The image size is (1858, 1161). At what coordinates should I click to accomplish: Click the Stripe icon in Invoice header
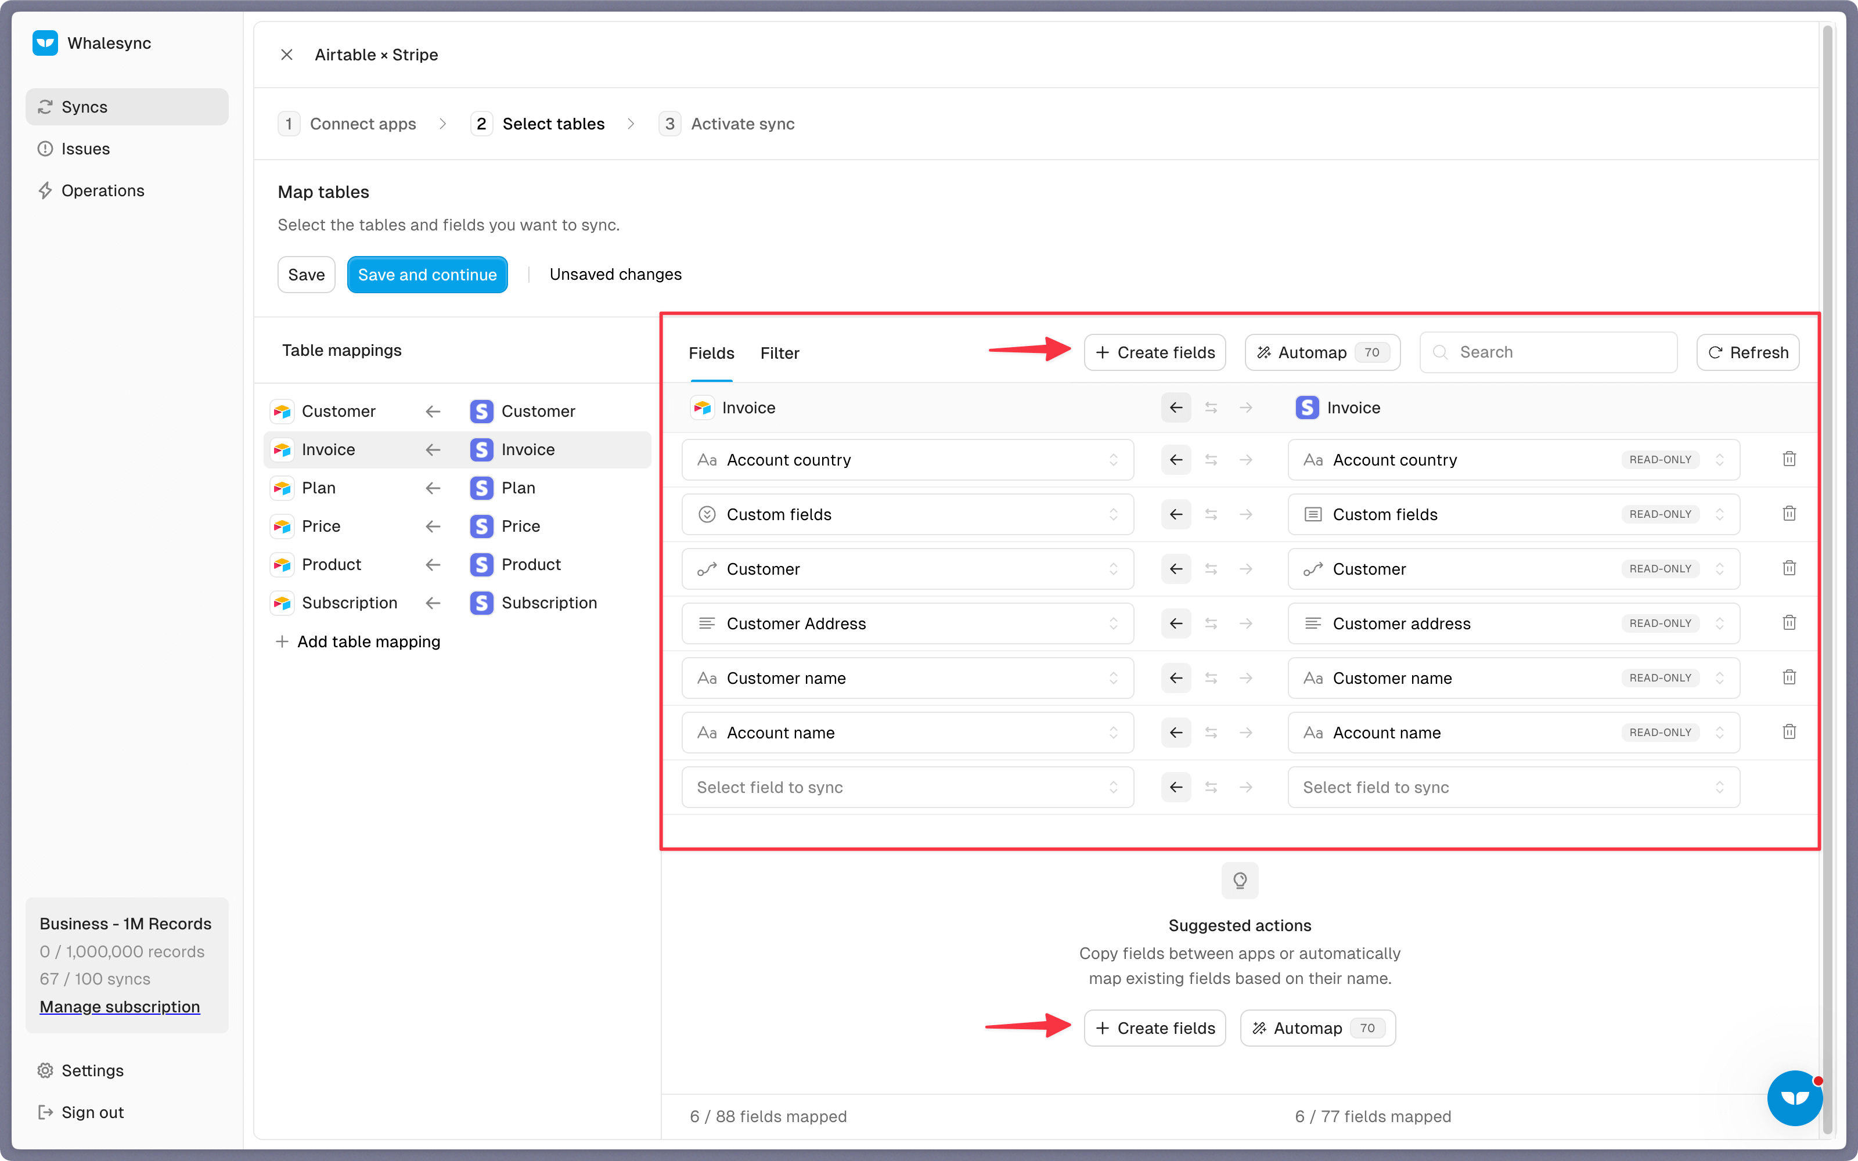[x=1307, y=408]
